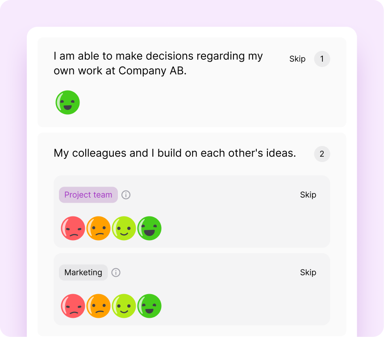Skip the Project team rating
The image size is (384, 337).
[308, 195]
